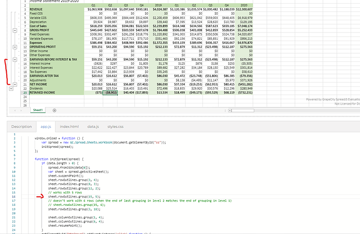Screen dimensions: 360x234
Task: Select the REVENUE label cell
Action: click(x=38, y=9)
